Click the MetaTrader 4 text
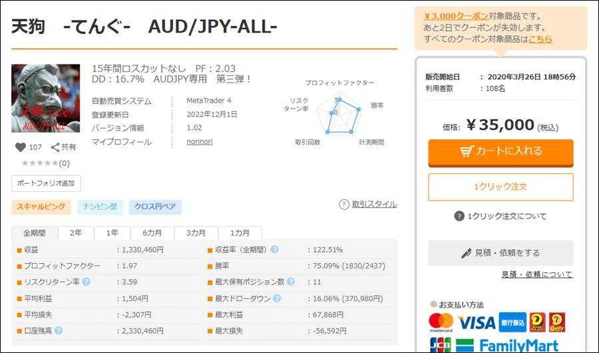This screenshot has width=599, height=353. [209, 101]
